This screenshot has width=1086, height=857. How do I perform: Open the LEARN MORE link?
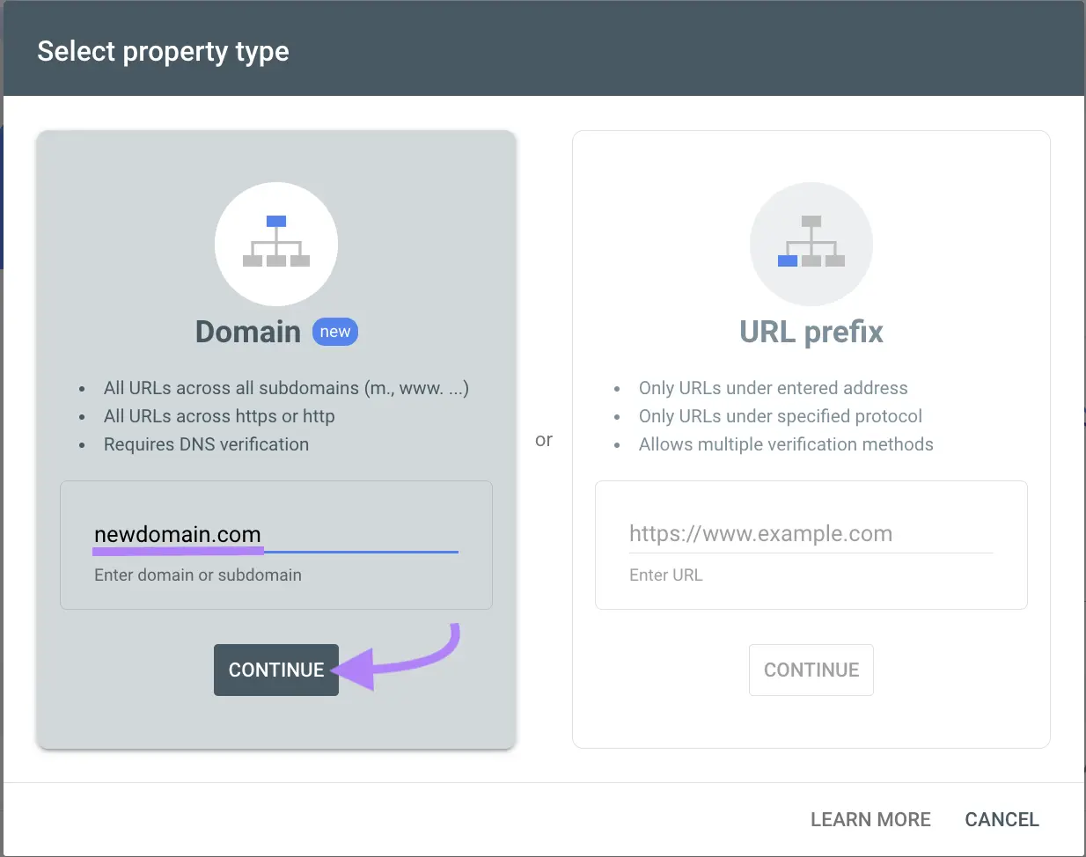point(870,819)
